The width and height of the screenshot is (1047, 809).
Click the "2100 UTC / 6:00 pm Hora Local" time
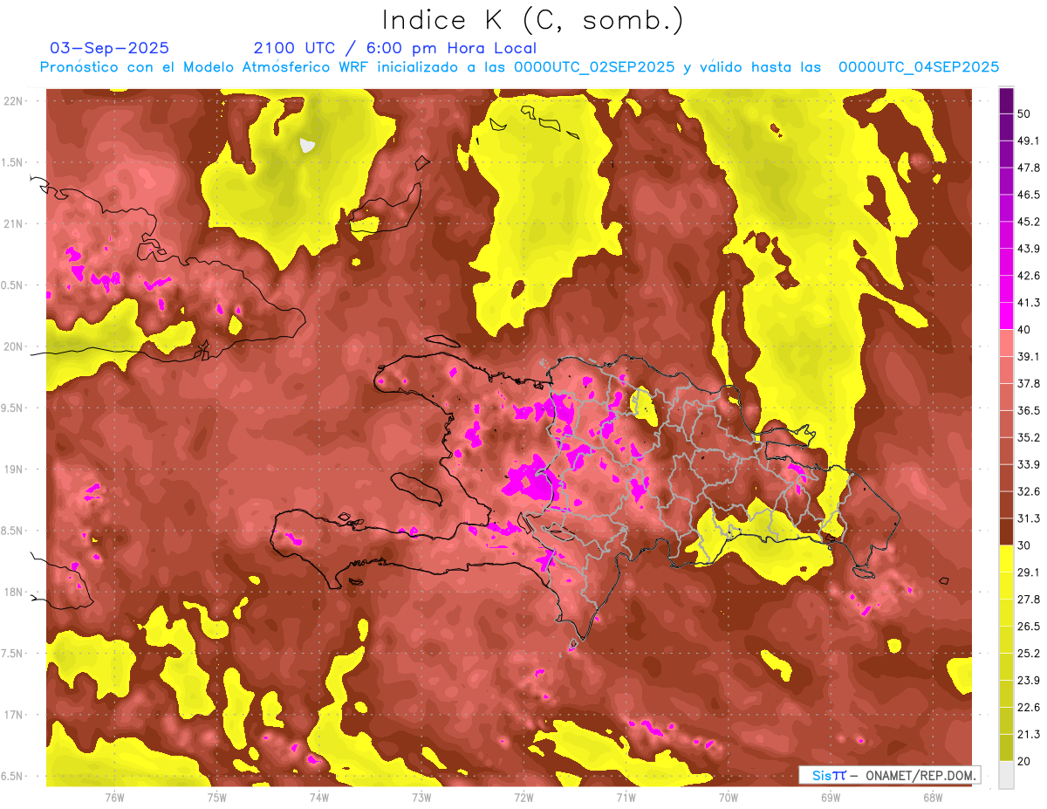pos(395,48)
